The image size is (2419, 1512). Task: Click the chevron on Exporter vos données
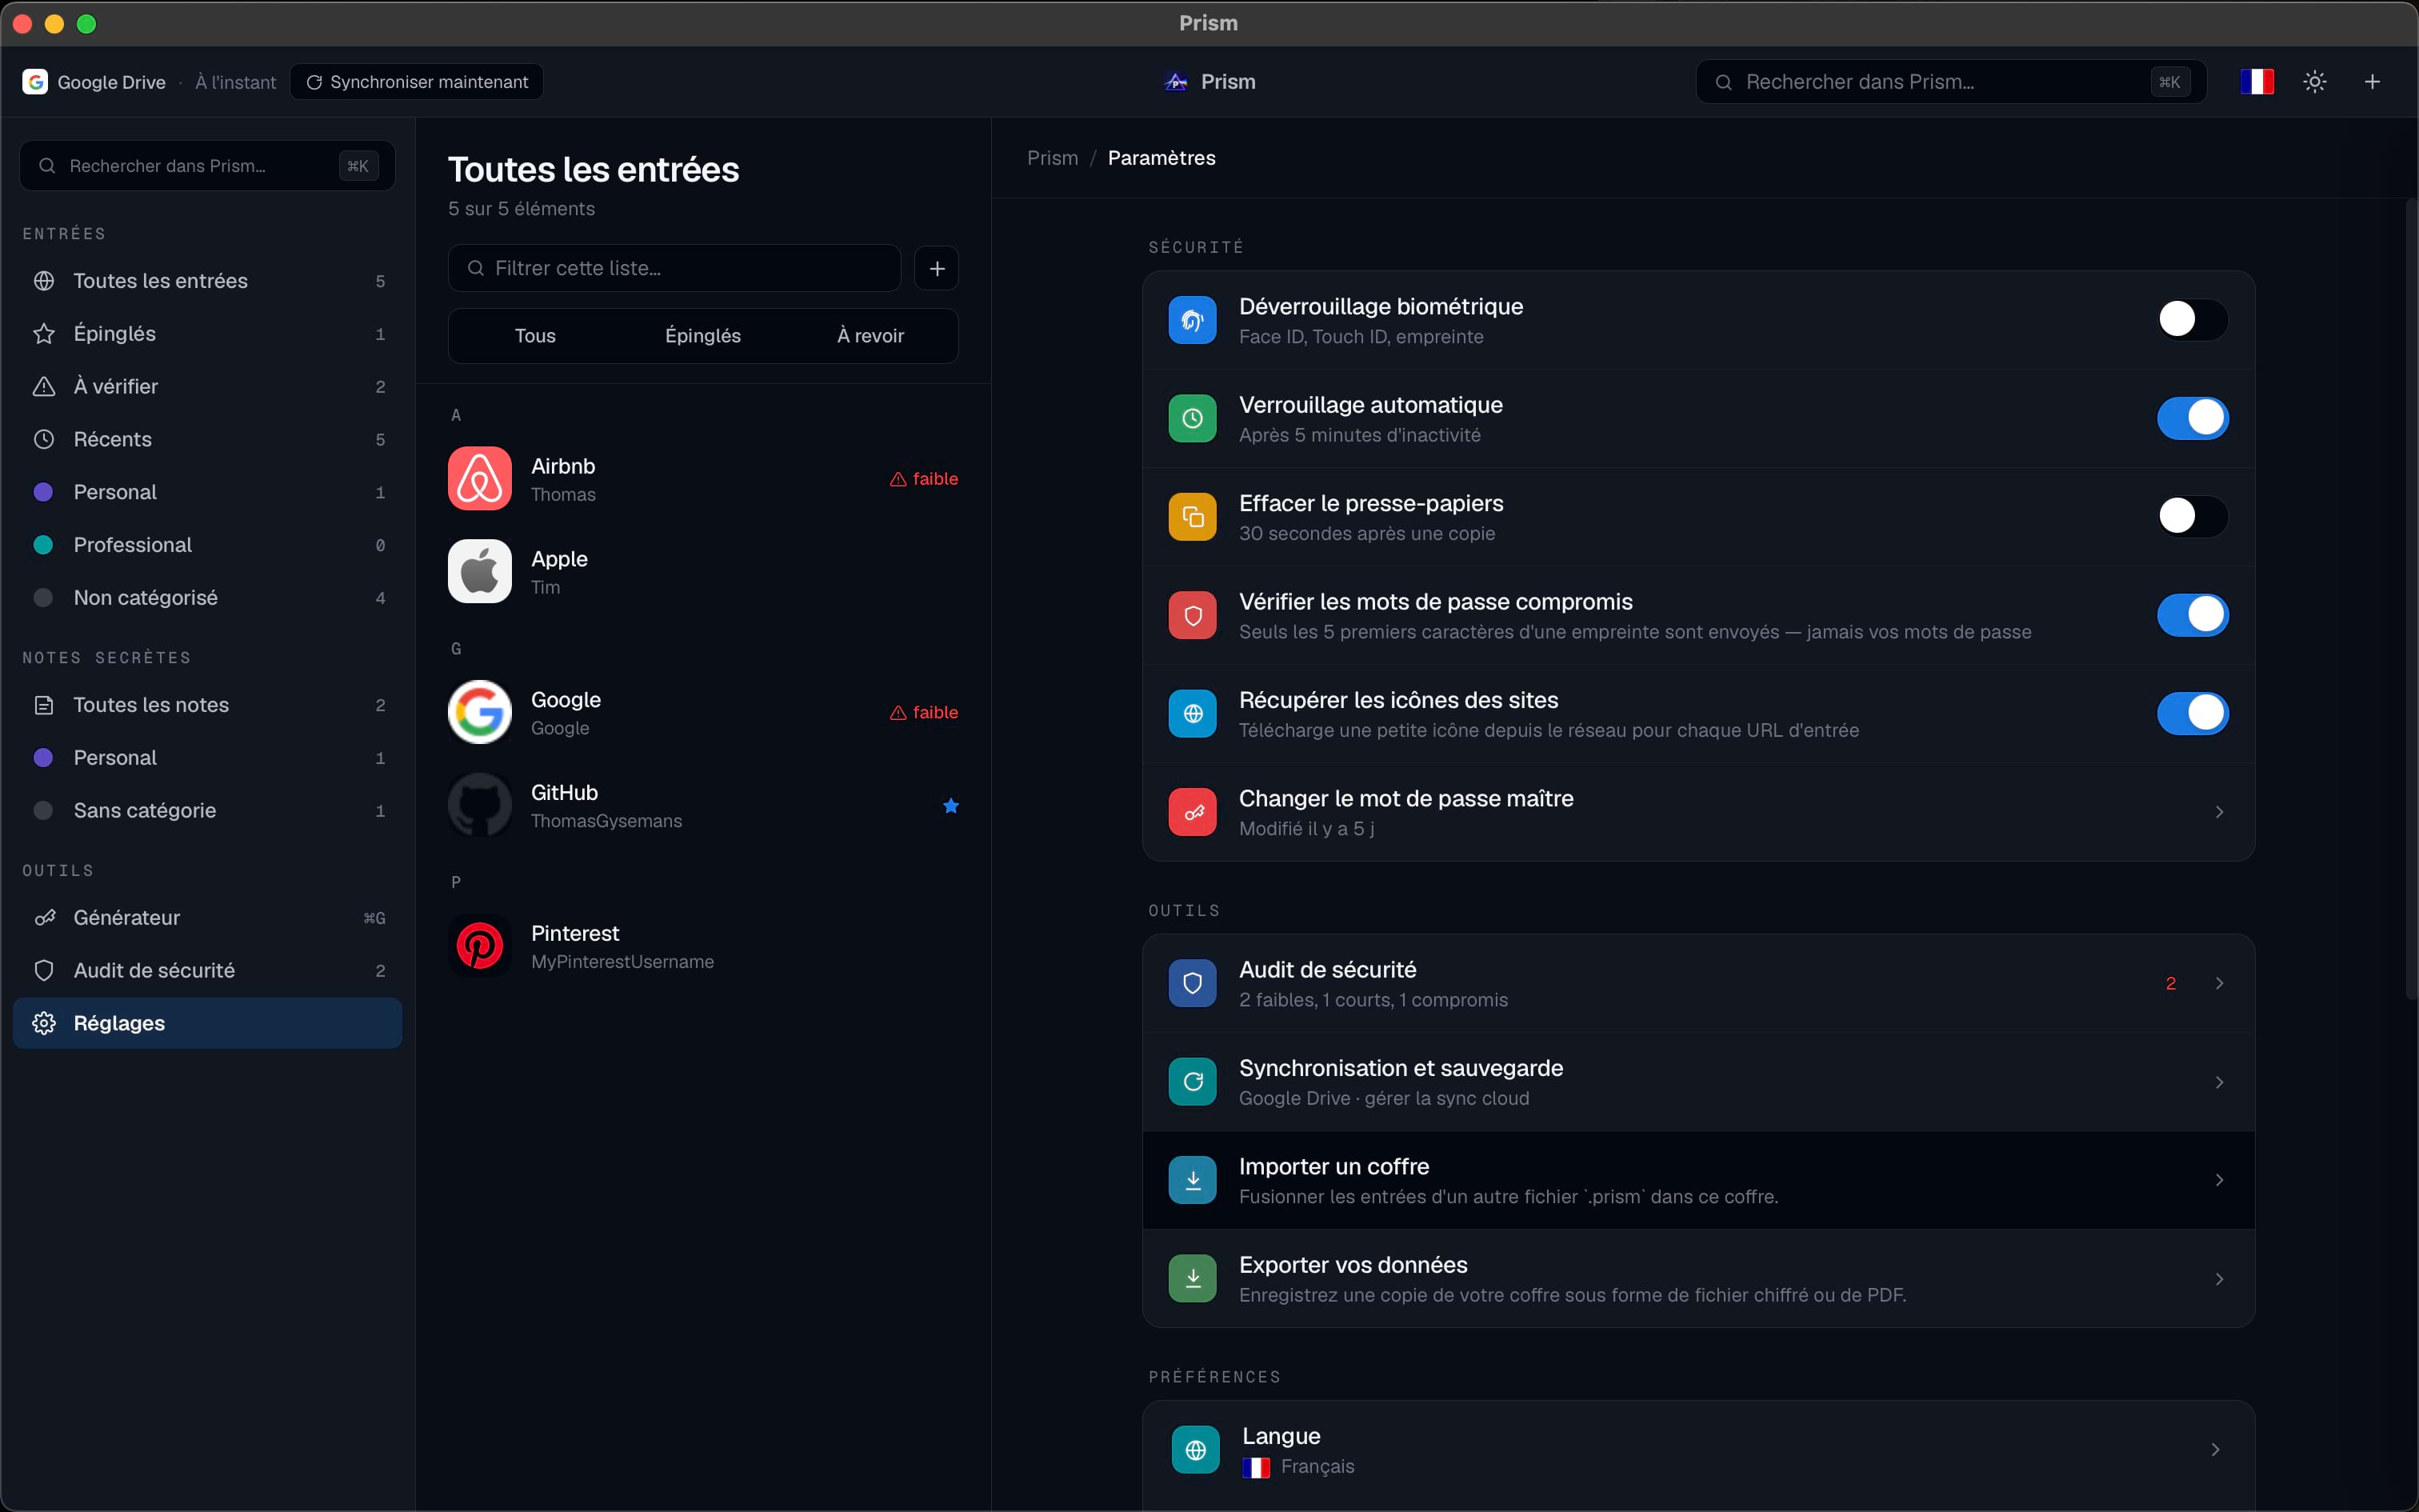click(x=2219, y=1279)
